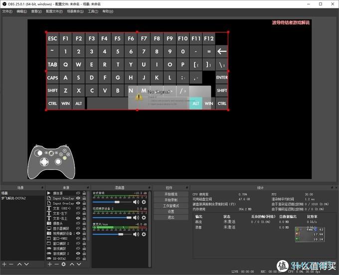Viewport: 339px width, 275px height.
Task: Open 设置 from the controls panel
Action: coord(171,211)
